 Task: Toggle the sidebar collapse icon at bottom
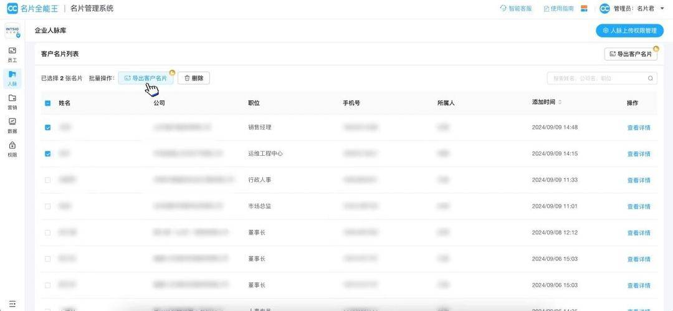pyautogui.click(x=12, y=304)
